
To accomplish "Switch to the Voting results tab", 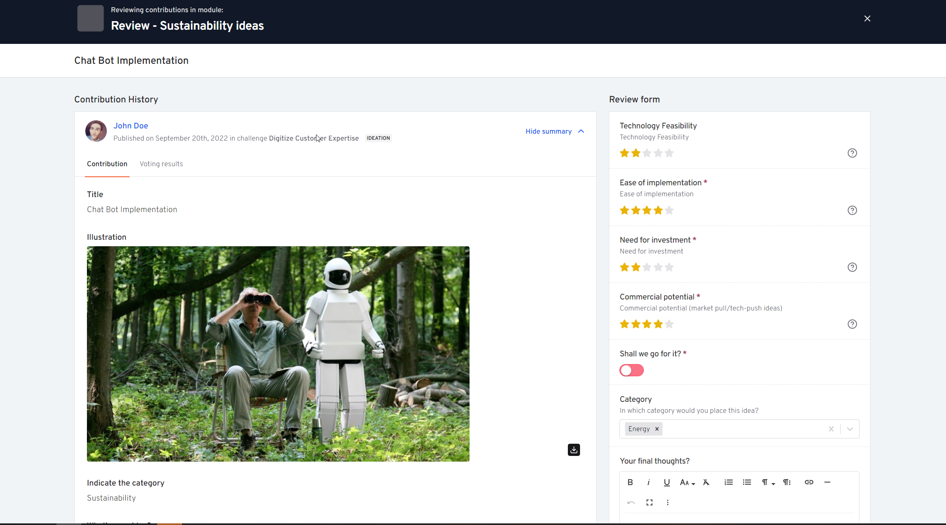I will tap(161, 164).
